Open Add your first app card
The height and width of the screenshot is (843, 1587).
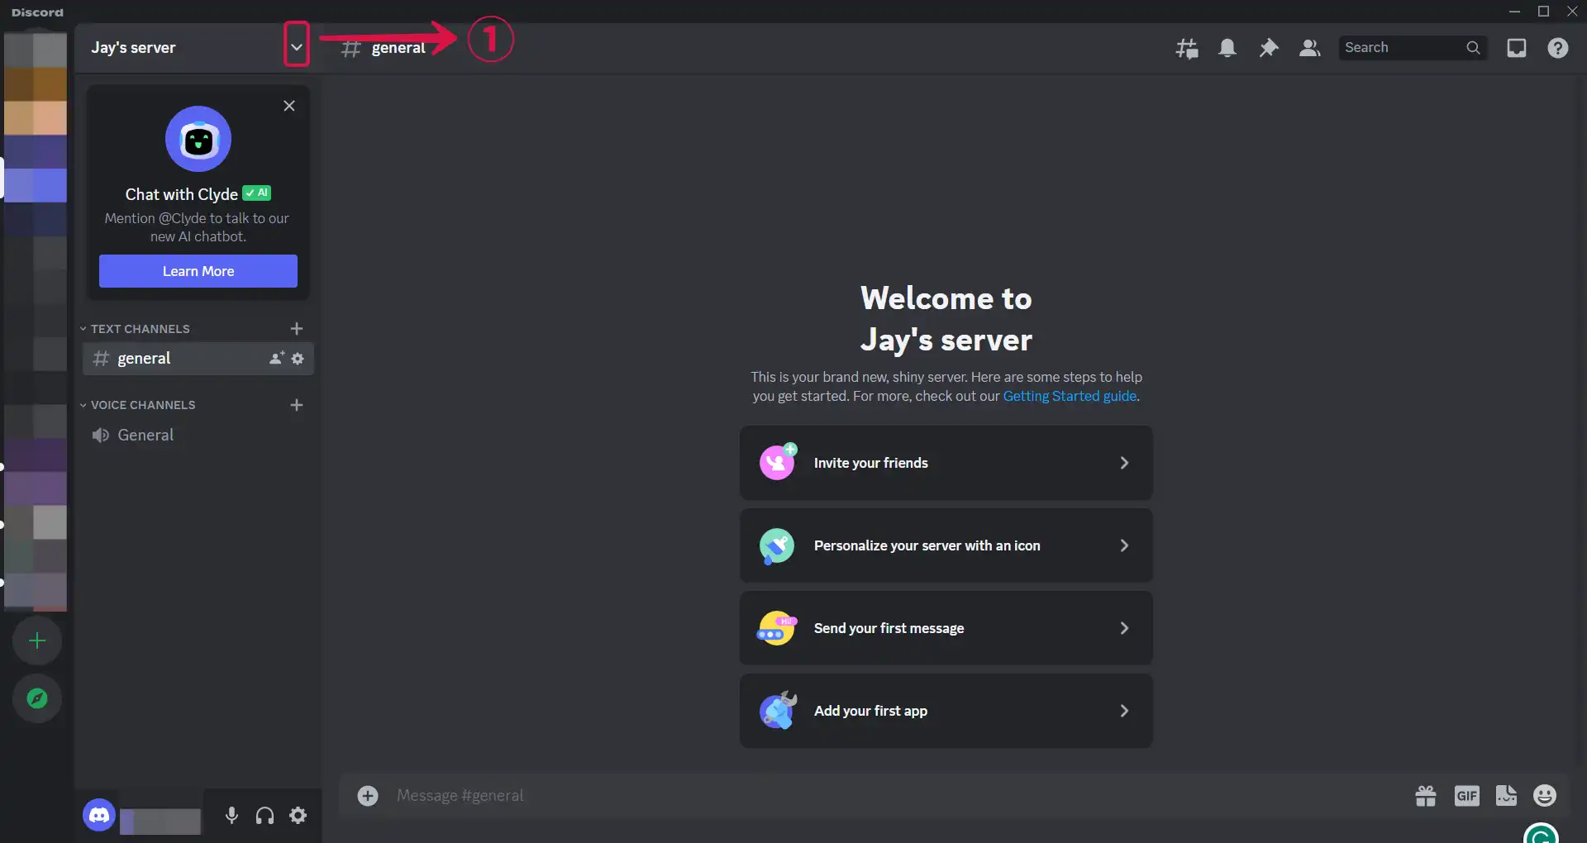(946, 711)
